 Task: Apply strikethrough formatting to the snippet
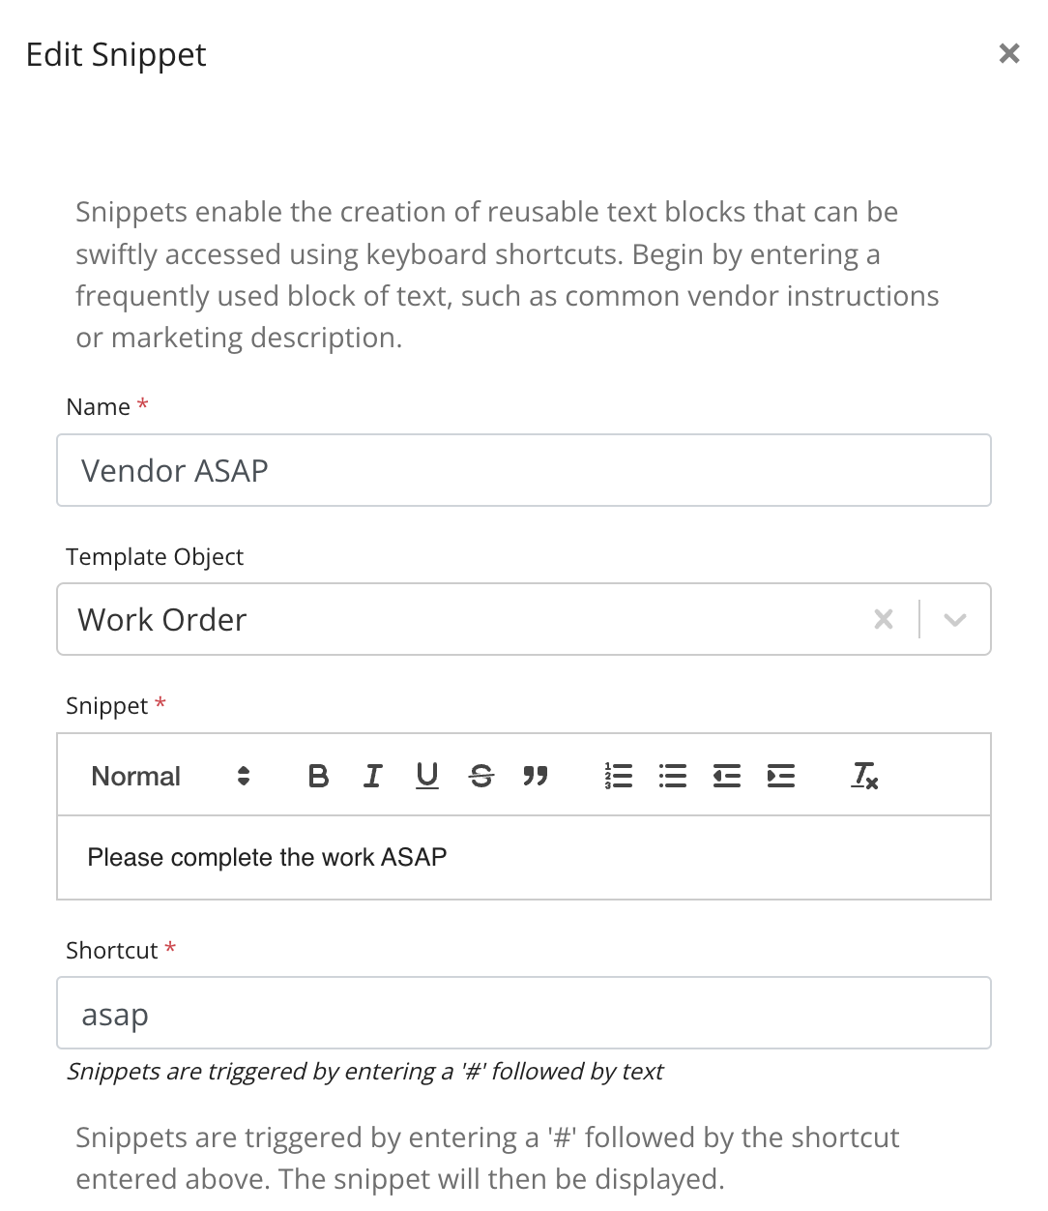(x=480, y=775)
